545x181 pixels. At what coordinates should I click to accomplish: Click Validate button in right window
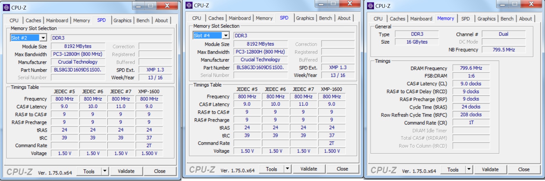[490, 169]
